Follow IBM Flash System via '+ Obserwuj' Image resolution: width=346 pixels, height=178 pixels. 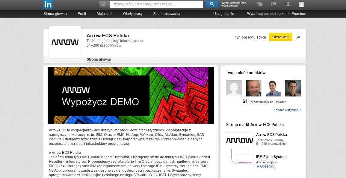click(x=266, y=166)
